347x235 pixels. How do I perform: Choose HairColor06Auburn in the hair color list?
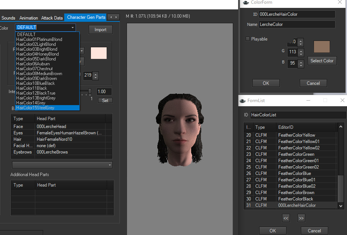pyautogui.click(x=33, y=64)
